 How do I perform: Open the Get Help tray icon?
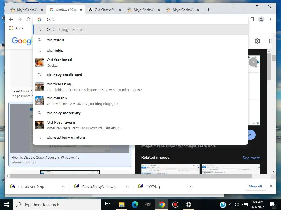(x=223, y=205)
